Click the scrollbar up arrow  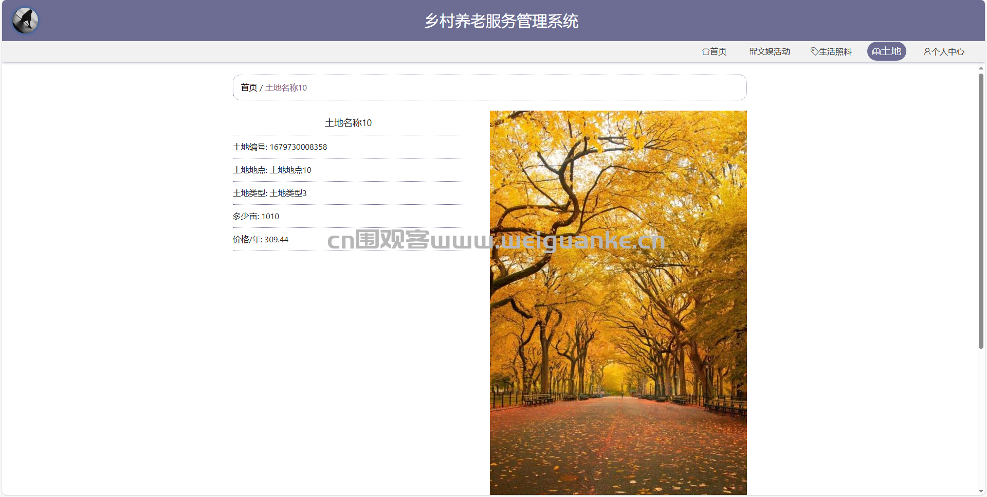point(981,68)
